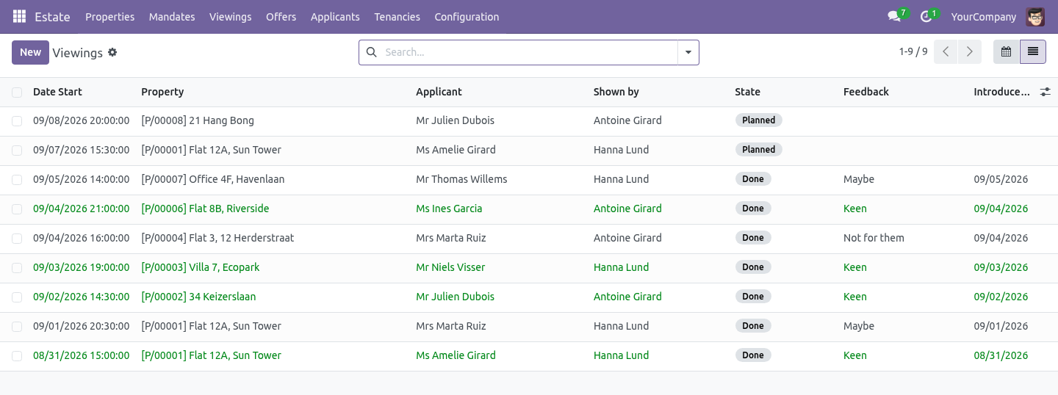Go to next page of records

[970, 52]
